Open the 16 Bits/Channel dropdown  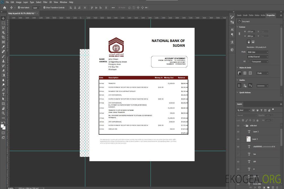[257, 57]
